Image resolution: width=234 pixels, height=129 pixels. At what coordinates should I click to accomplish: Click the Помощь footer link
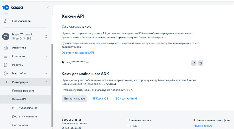pyautogui.click(x=132, y=126)
